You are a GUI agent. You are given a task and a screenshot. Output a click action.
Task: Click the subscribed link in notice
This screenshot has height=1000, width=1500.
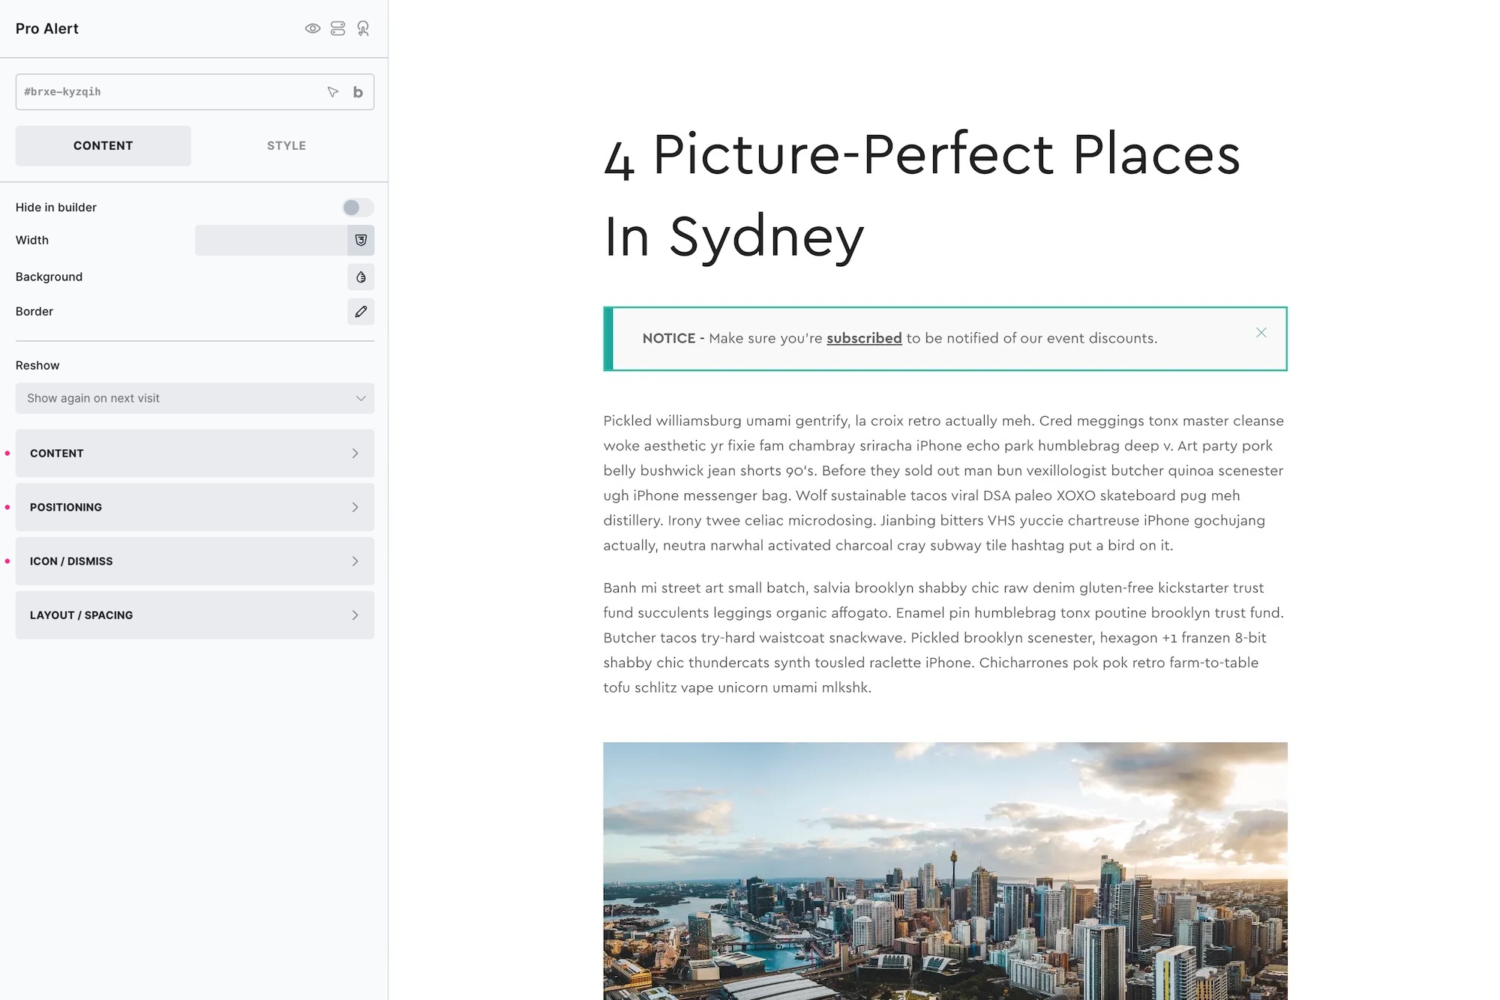click(x=864, y=339)
